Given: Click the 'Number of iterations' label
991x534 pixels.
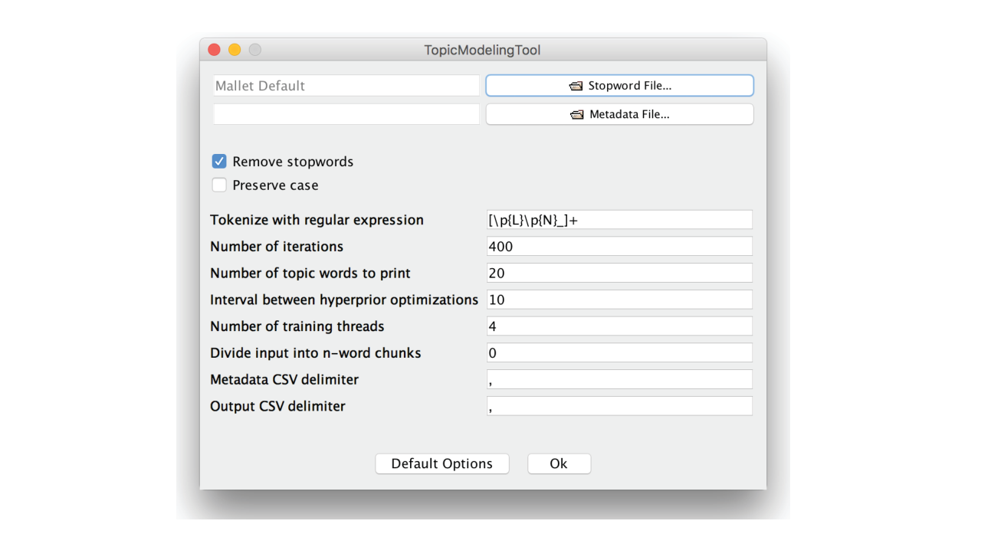Looking at the screenshot, I should 277,247.
